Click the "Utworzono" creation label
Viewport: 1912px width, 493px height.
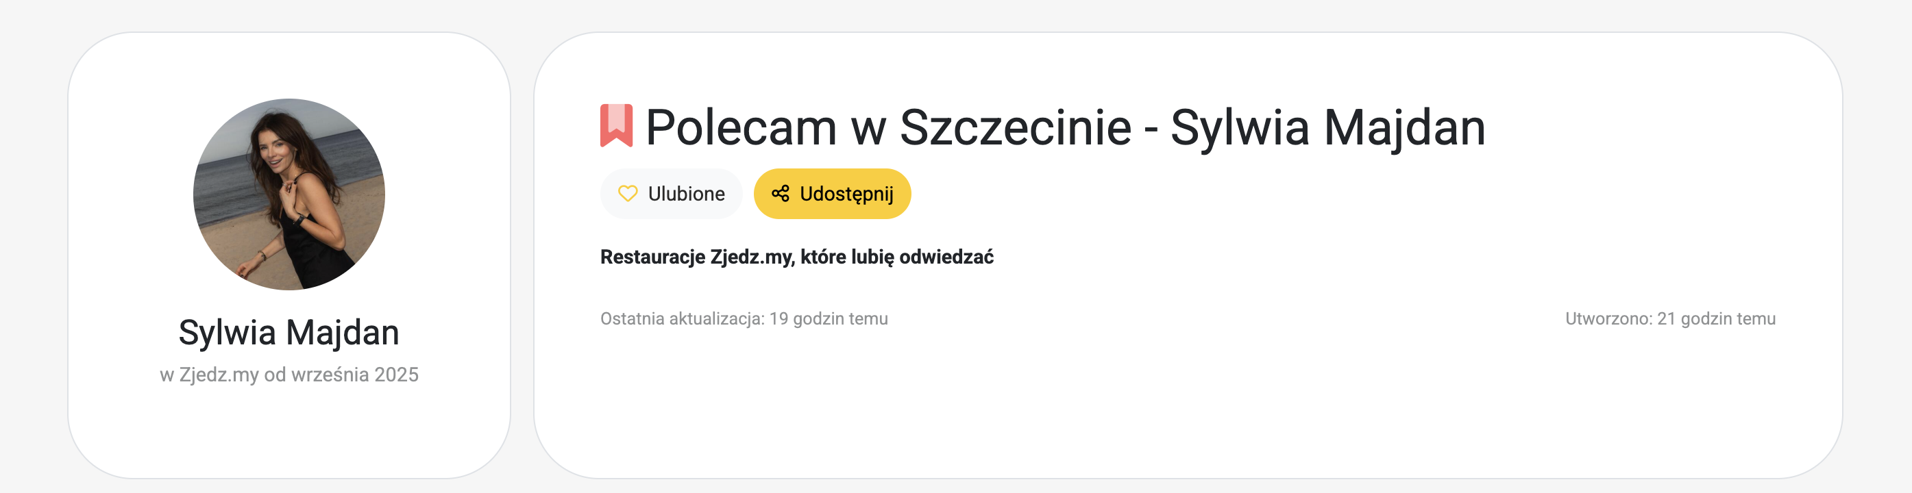tap(1608, 319)
